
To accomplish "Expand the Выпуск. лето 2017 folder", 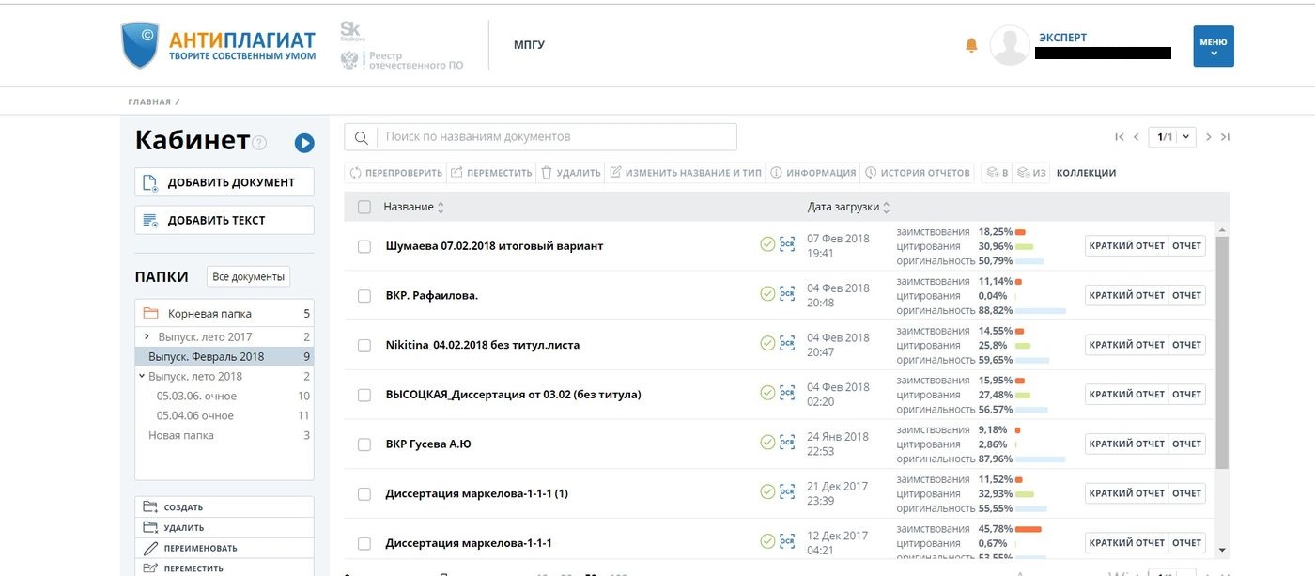I will 147,336.
